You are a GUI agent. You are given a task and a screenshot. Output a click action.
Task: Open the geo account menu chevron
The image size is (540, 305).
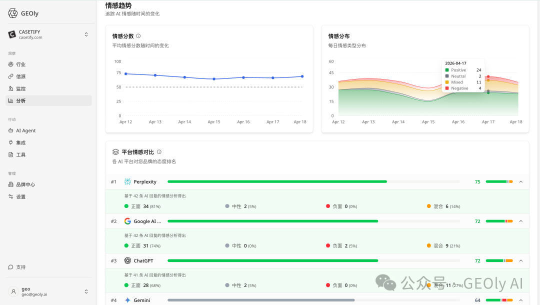click(86, 291)
